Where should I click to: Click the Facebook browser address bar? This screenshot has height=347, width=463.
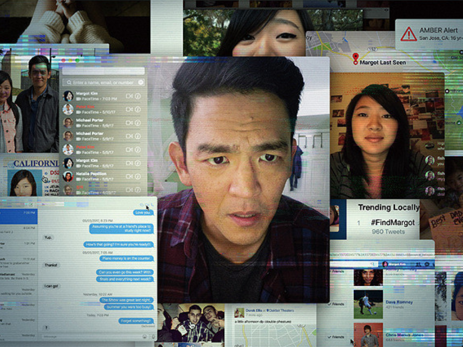pos(381,254)
